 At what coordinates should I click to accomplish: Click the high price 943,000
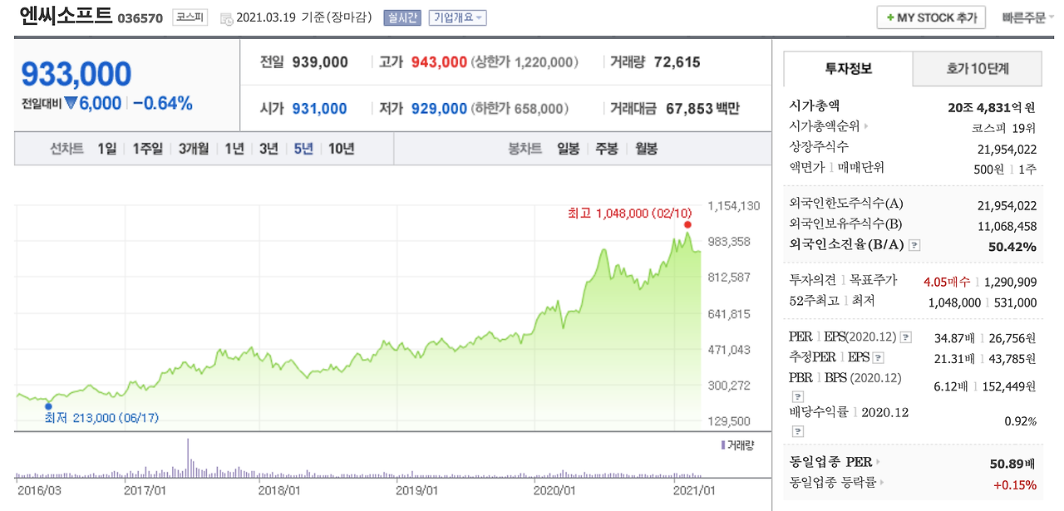(x=439, y=62)
